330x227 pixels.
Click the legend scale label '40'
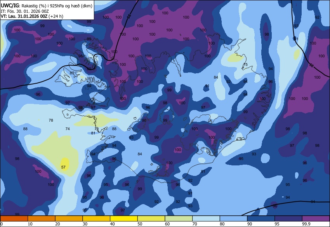(x=113, y=224)
